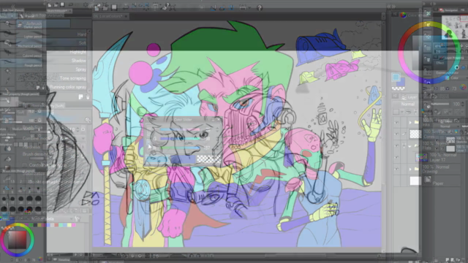Screen dimensions: 468x263
Task: Click the magnifier icon in tool property
Action: tap(88, 120)
